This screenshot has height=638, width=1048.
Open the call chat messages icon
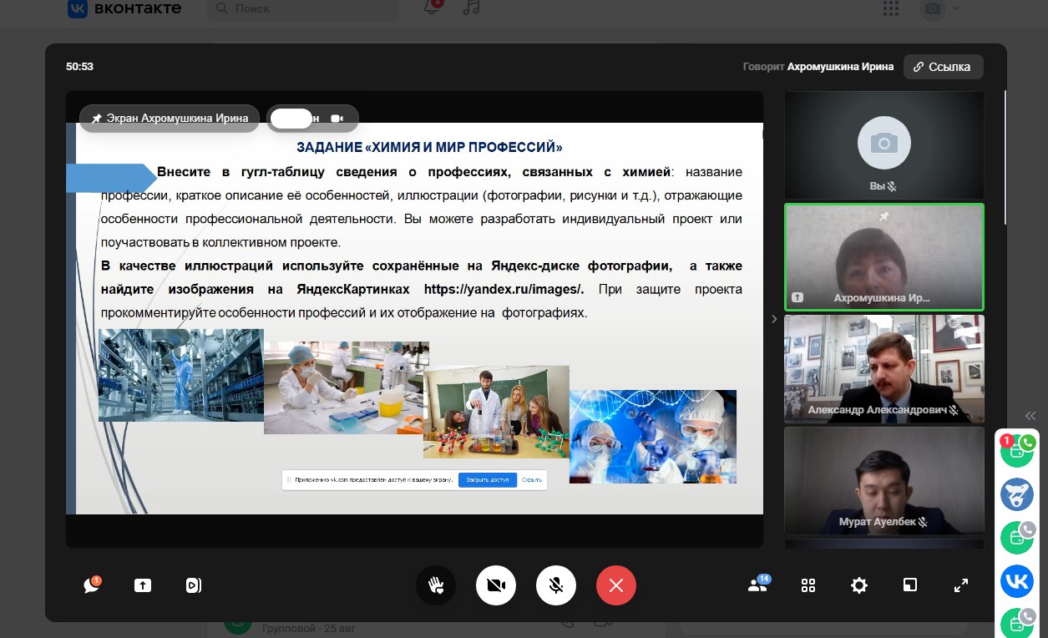(x=92, y=585)
